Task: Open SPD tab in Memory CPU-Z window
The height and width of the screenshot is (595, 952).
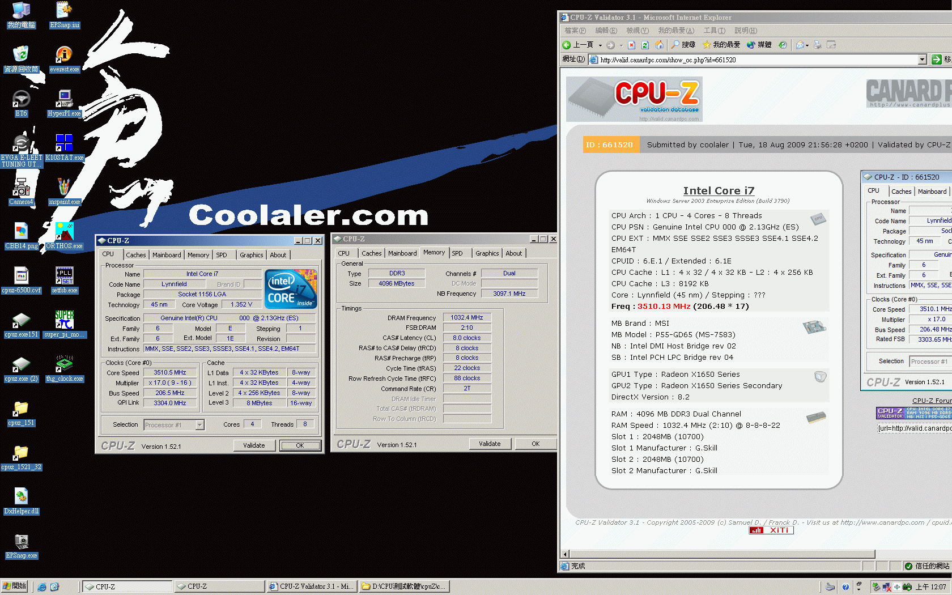Action: [457, 253]
